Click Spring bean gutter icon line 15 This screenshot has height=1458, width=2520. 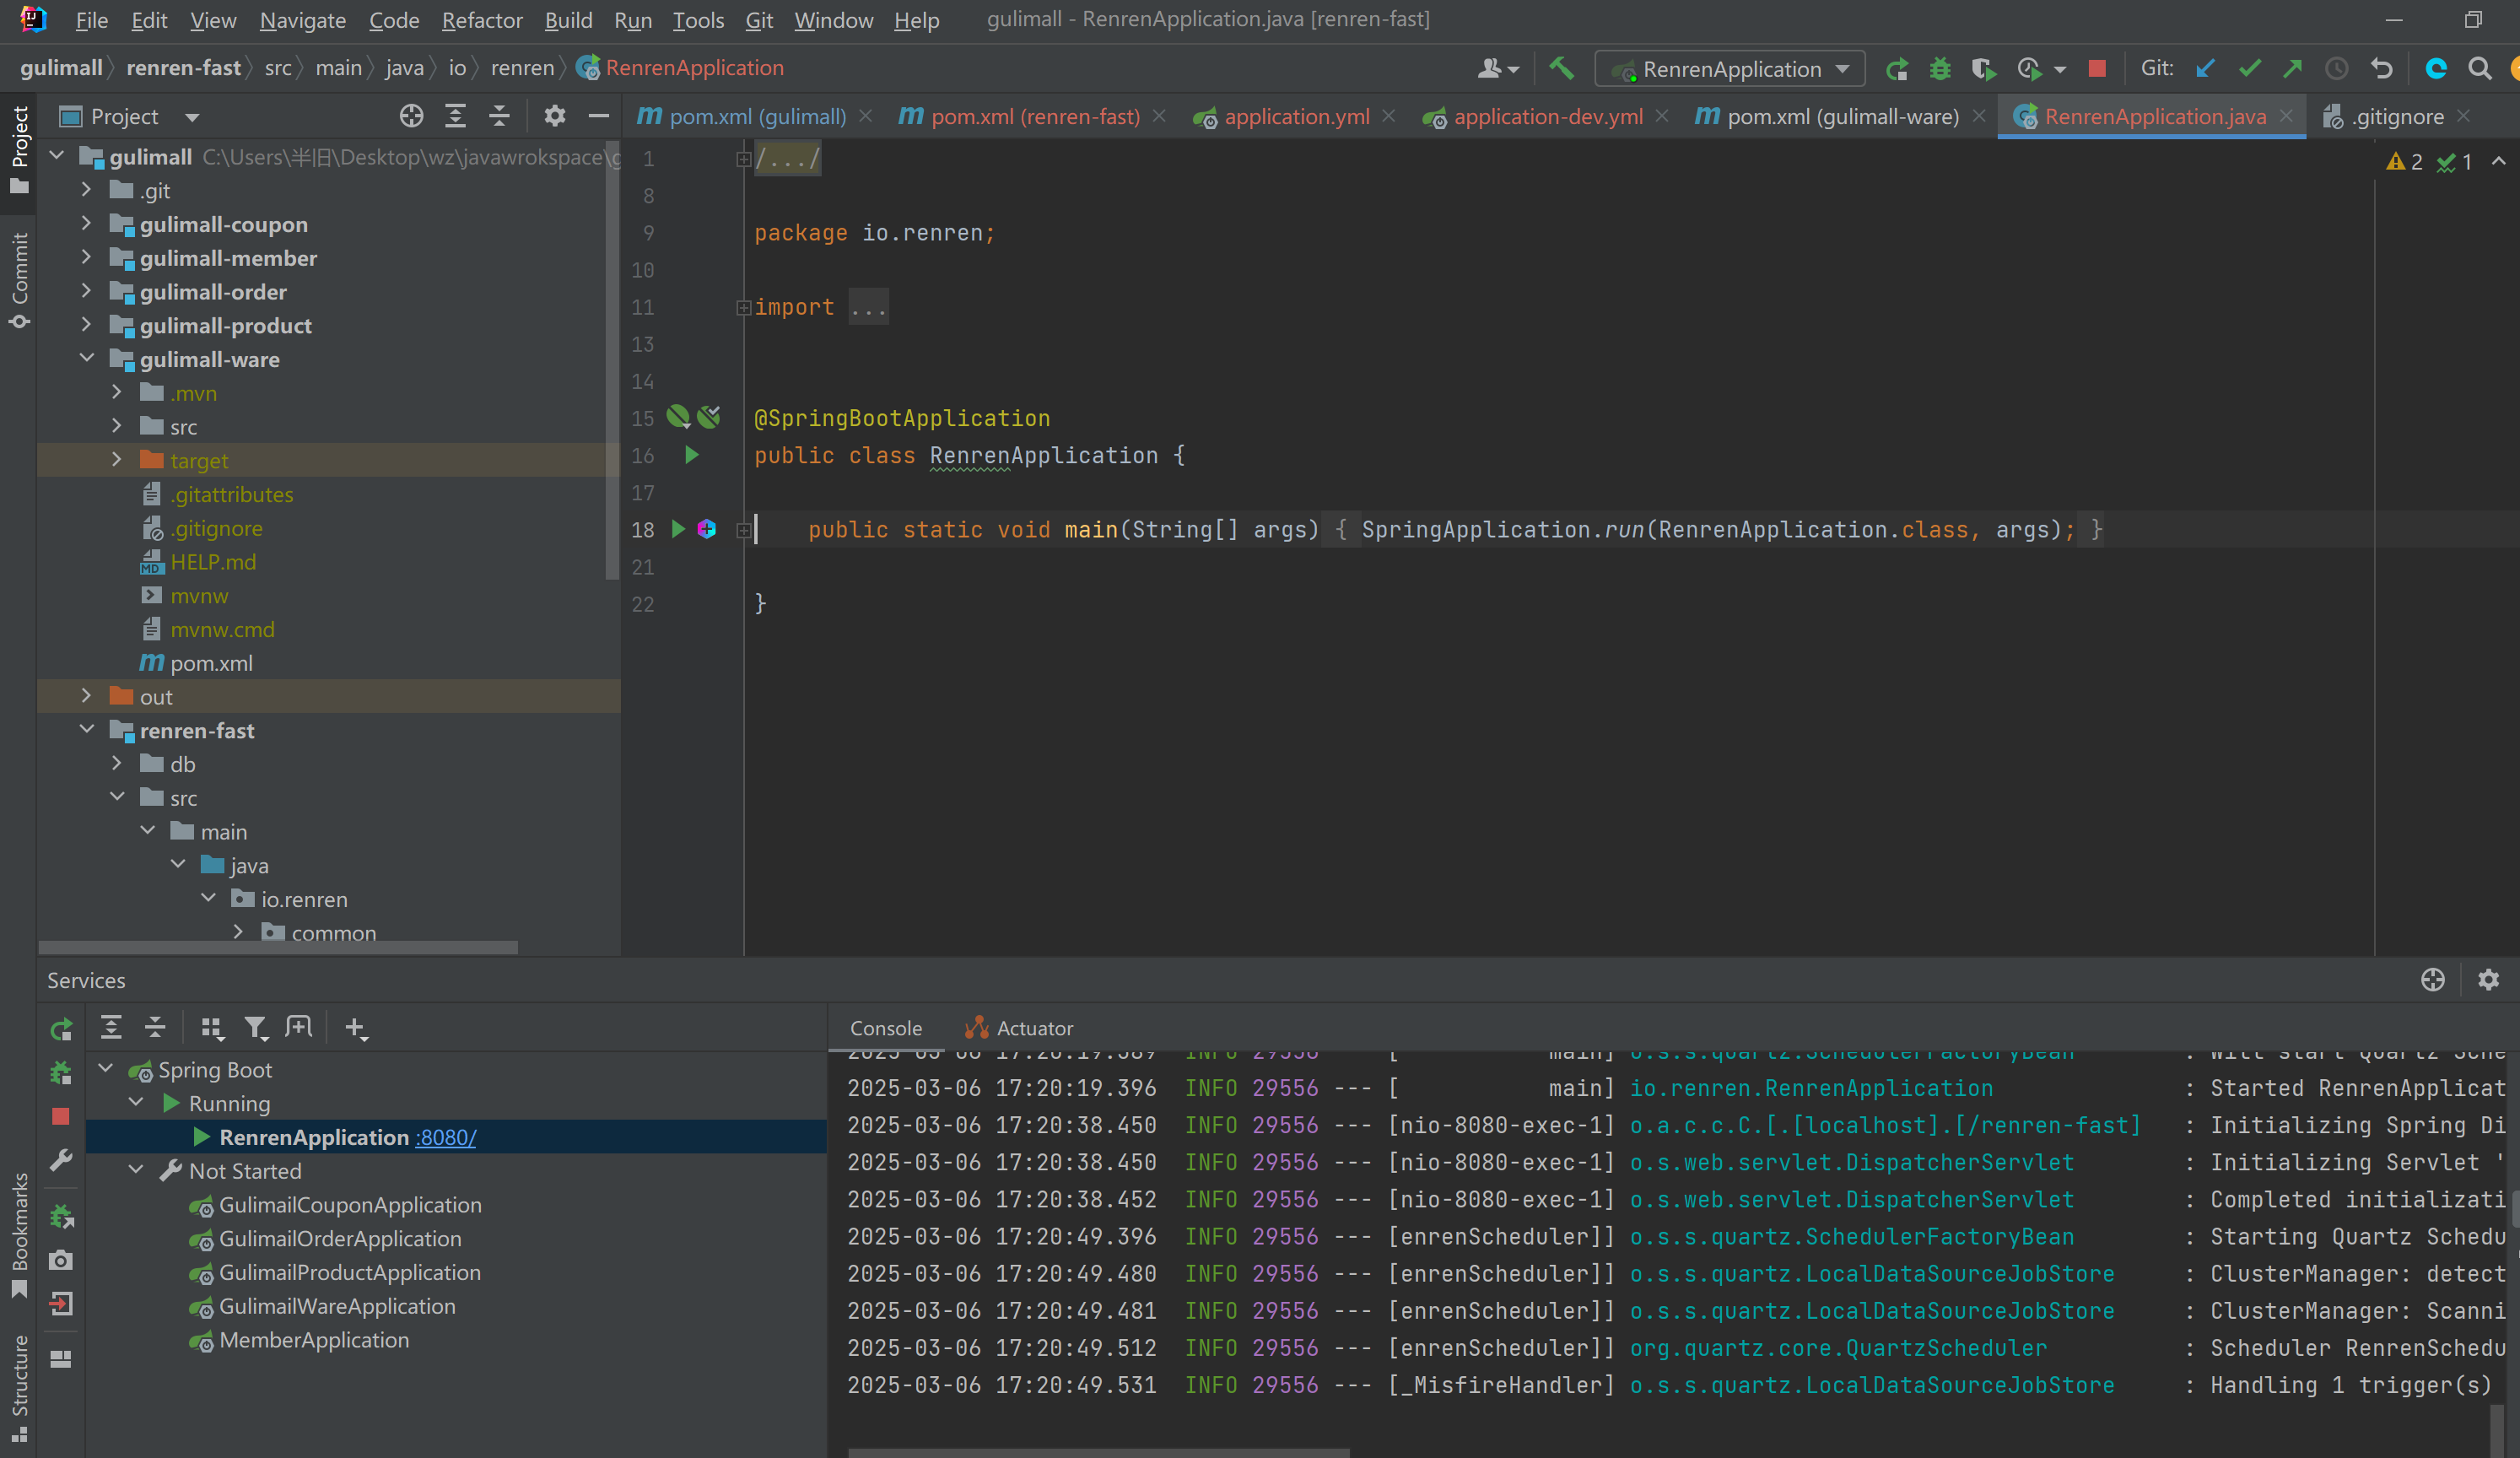tap(678, 417)
